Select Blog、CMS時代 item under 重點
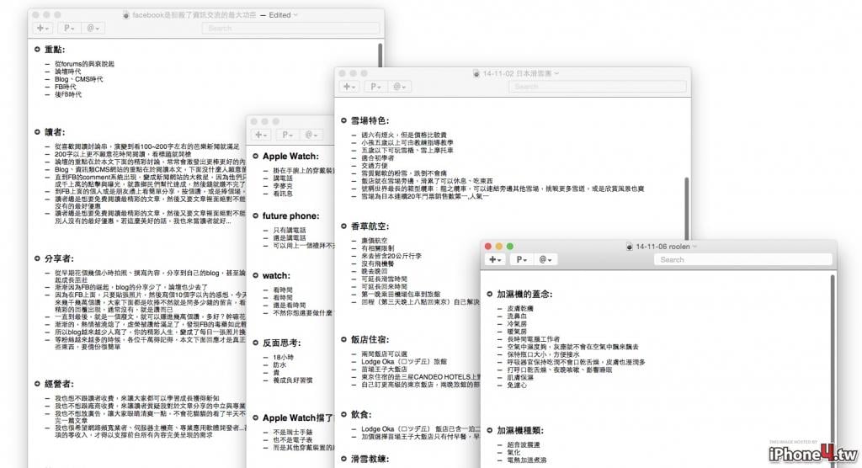862x468 pixels. 78,79
